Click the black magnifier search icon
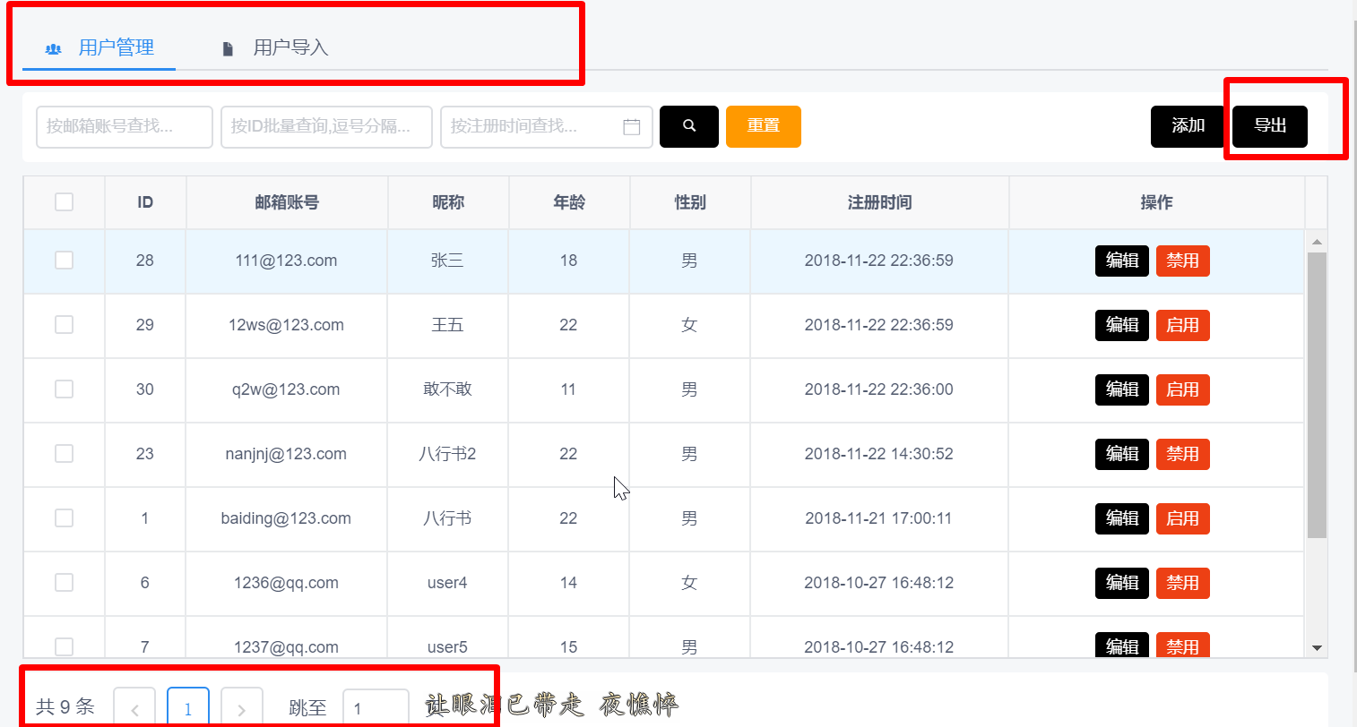 [x=688, y=126]
